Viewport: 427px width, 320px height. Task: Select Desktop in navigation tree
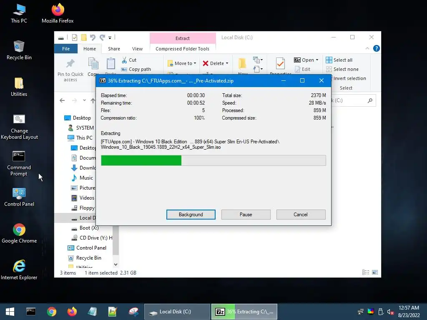(x=77, y=118)
